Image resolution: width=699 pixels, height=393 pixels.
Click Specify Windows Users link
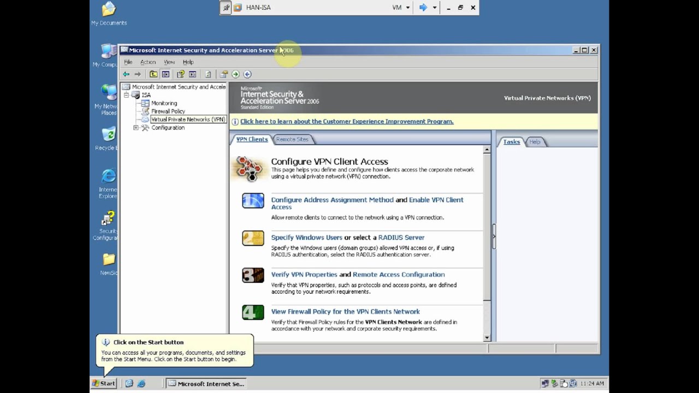pos(306,237)
